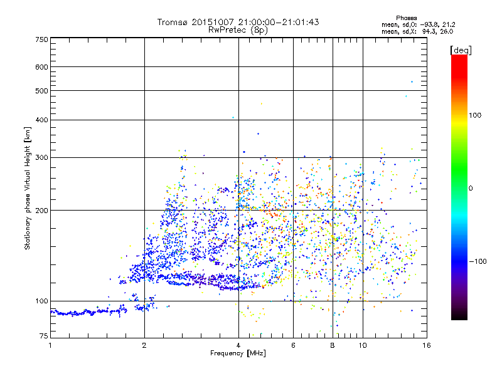Click the x-axis label '8'
502x376 pixels.
[x=333, y=345]
